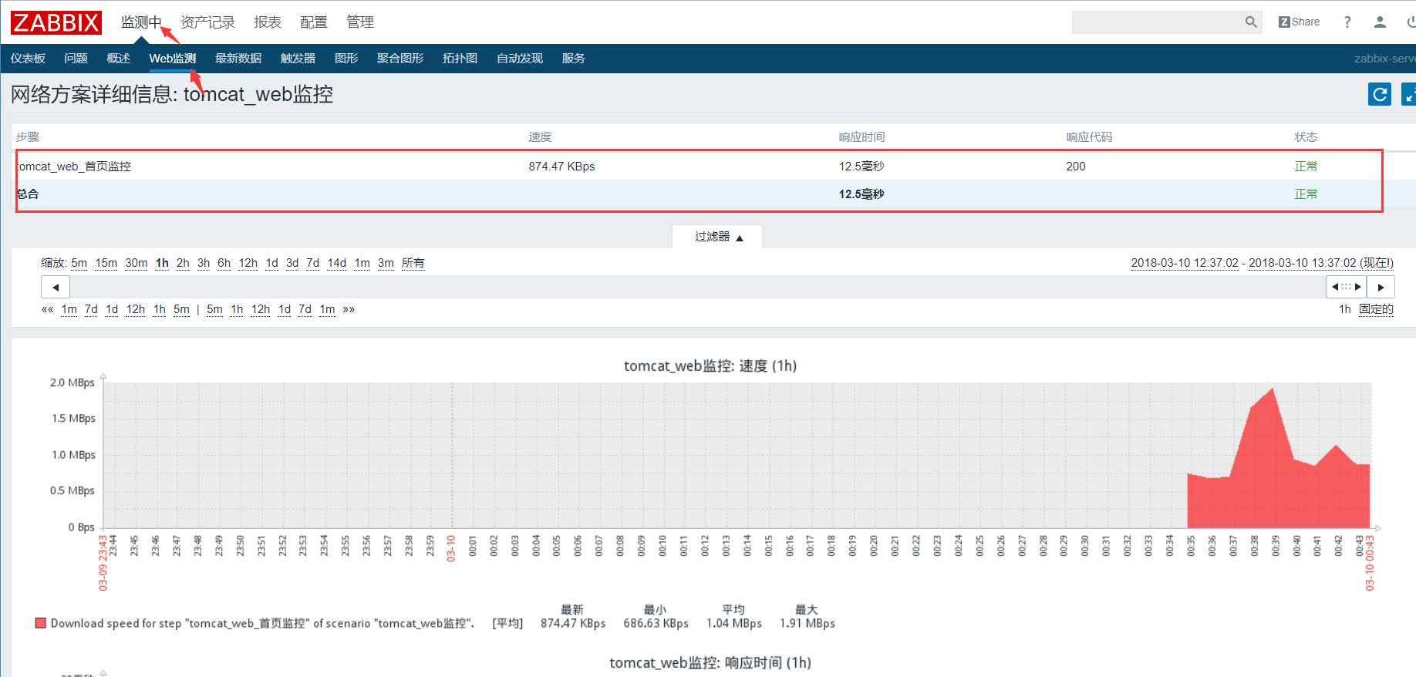Screen dimensions: 1416x677
Task: Set zoom to 15m
Action: [106, 263]
